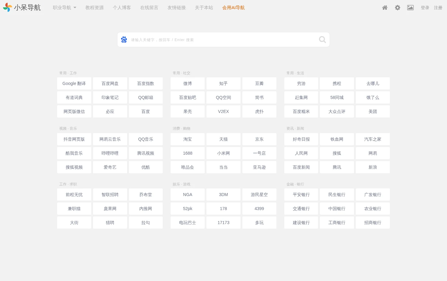447x281 pixels.
Task: Open 天猫 link
Action: pos(223,139)
